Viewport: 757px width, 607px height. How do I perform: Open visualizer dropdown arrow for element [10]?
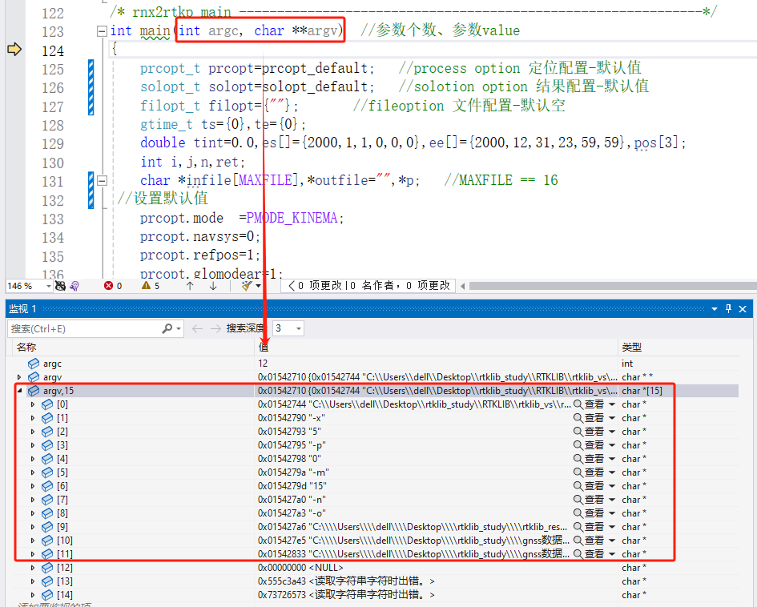[612, 541]
